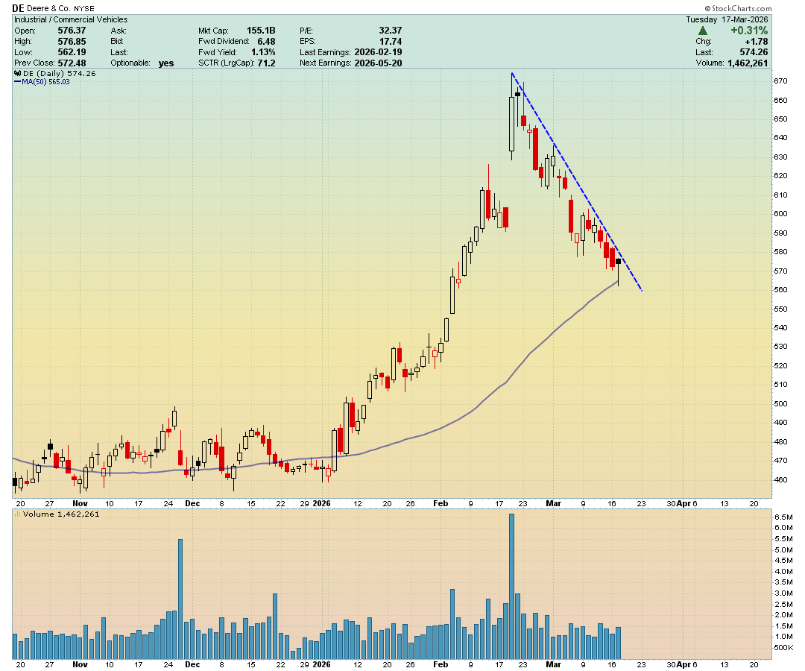Screen dimensions: 805x671
Task: Click the 500K volume axis label
Action: point(783,647)
